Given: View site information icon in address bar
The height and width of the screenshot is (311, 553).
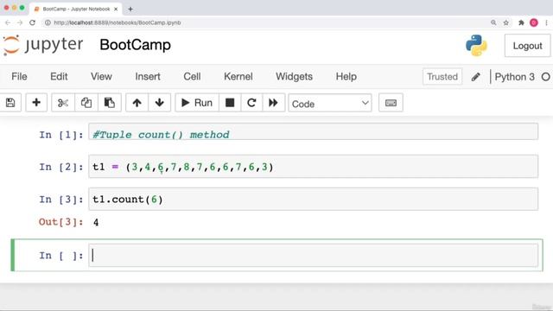Looking at the screenshot, I should pos(48,22).
